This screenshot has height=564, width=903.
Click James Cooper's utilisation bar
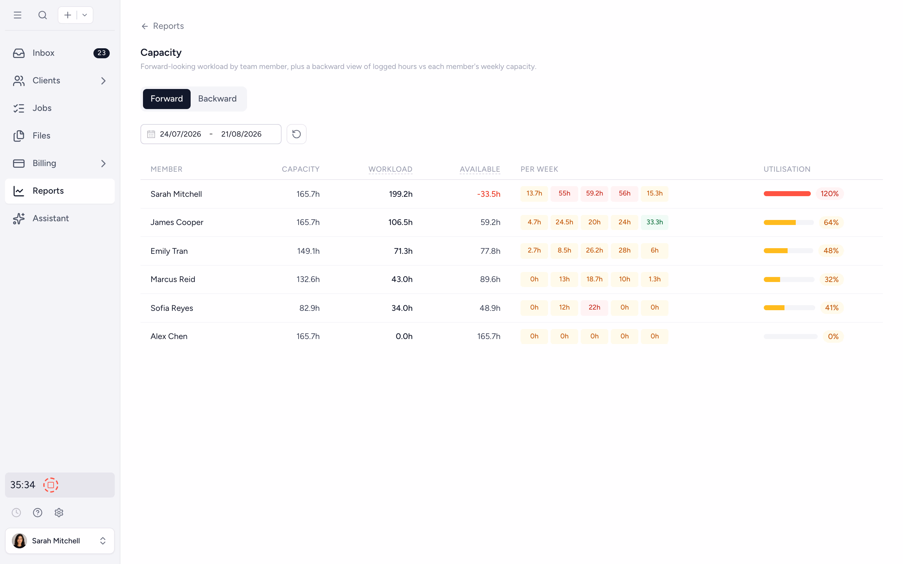789,222
